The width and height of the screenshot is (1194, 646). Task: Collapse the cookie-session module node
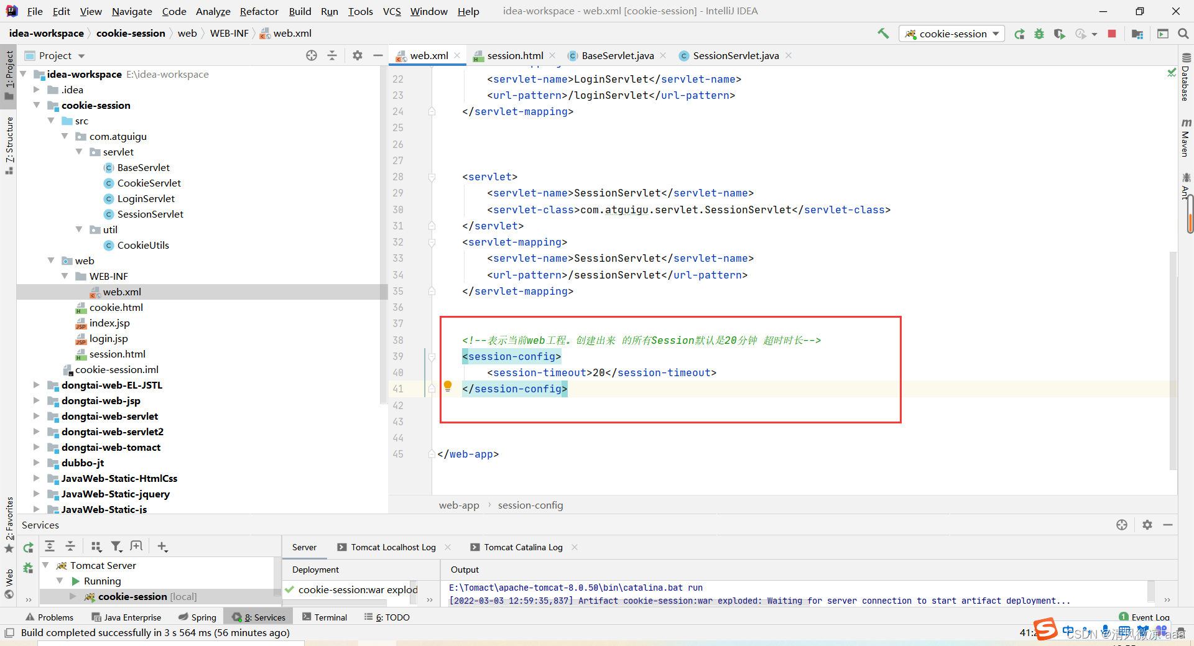[x=37, y=105]
